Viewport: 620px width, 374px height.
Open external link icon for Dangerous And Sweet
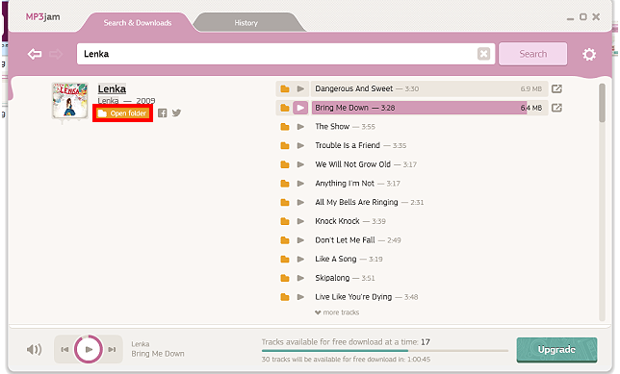pyautogui.click(x=556, y=88)
